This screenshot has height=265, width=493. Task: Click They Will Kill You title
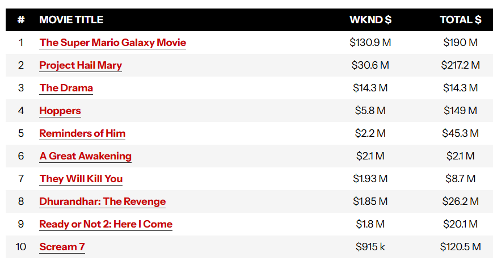(x=81, y=179)
